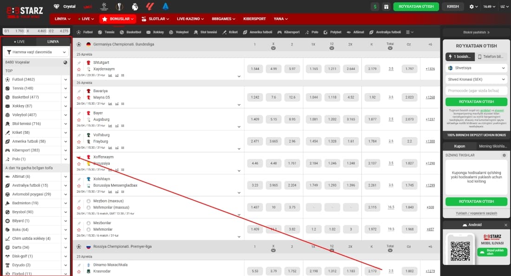
Task: Open the Europa League trophy shortcut
Action: click(x=119, y=6)
